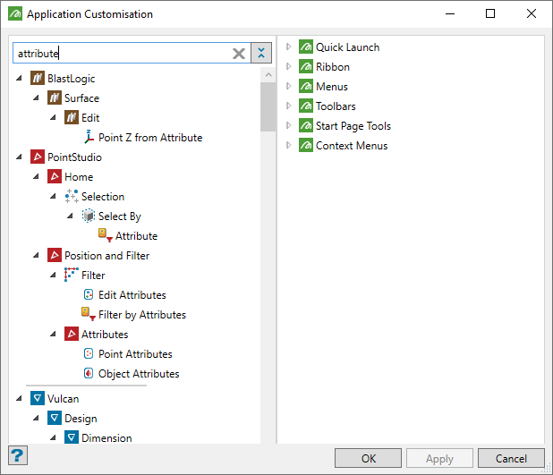Click the green icon beside Ribbon
553x475 pixels.
pos(306,67)
